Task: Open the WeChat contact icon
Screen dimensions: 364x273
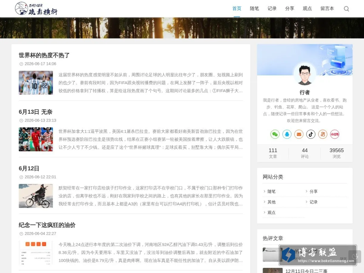Action: pos(275,134)
